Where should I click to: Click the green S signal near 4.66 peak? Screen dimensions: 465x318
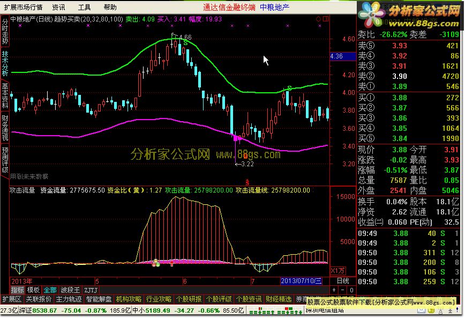click(185, 43)
